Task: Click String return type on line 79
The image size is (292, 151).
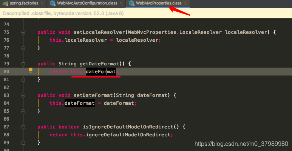Action: point(67,64)
